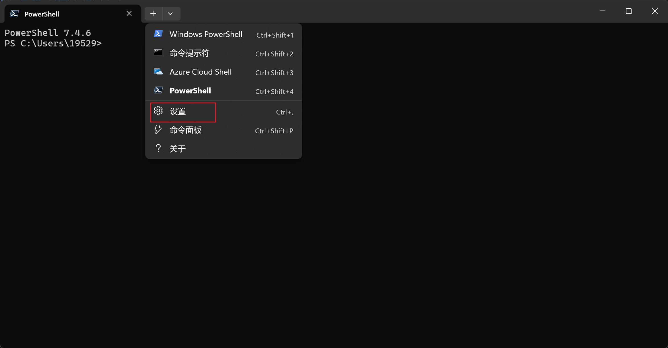
Task: Collapse the new tab dropdown chevron
Action: tap(170, 14)
